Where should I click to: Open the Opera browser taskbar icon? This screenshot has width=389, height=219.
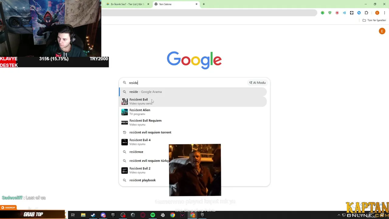pyautogui.click(x=143, y=215)
